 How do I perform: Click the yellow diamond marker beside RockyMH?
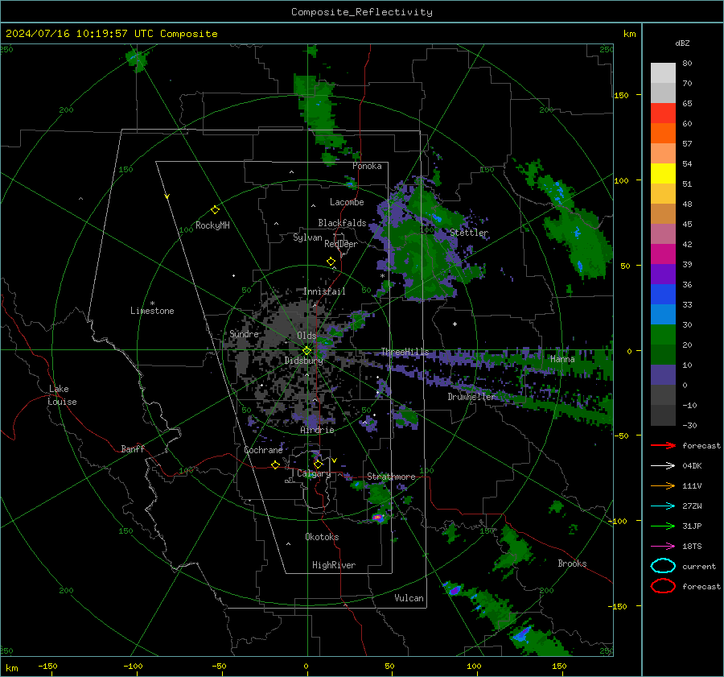[x=215, y=210]
